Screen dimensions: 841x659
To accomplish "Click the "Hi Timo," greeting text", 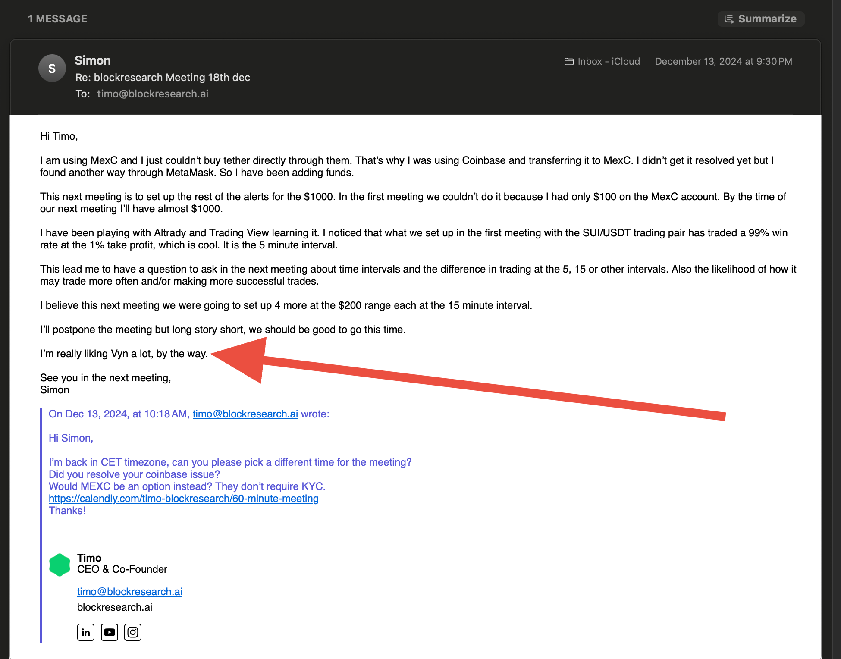I will click(x=59, y=136).
